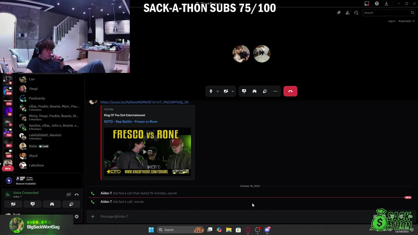Image resolution: width=418 pixels, height=235 pixels.
Task: Turn on camera in call controls
Action: coord(226,91)
